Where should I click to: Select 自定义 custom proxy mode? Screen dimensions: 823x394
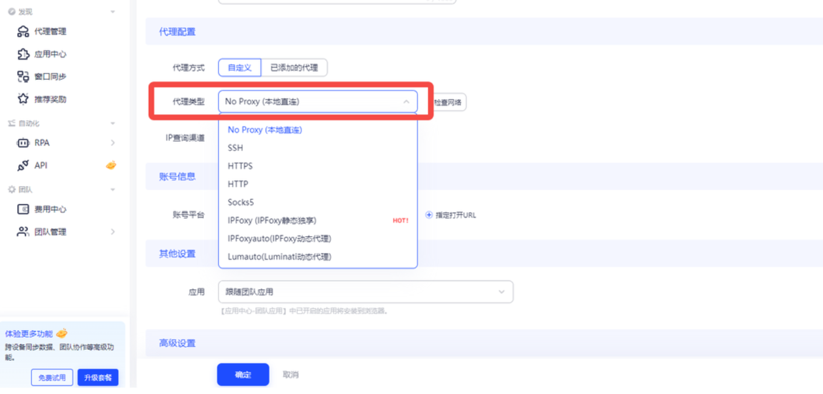pos(239,68)
